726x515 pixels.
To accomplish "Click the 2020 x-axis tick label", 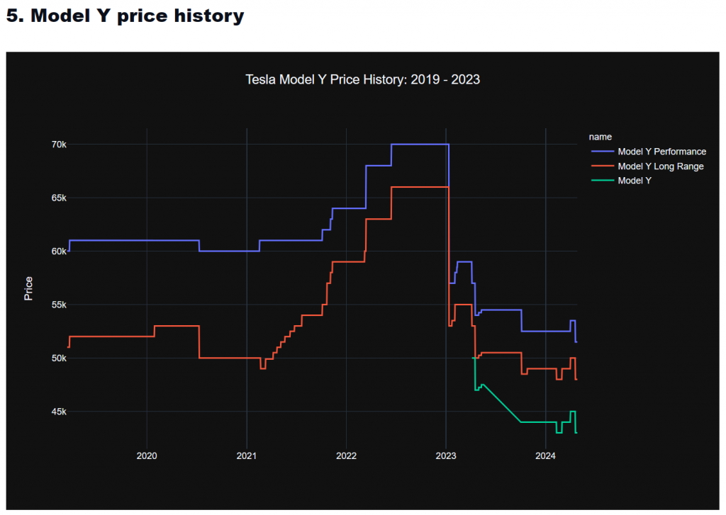I will coord(147,455).
